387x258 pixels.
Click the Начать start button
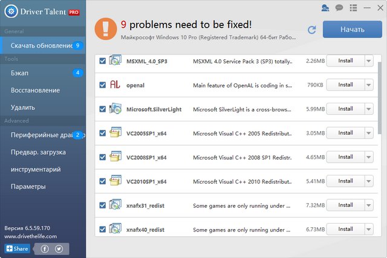click(x=352, y=30)
